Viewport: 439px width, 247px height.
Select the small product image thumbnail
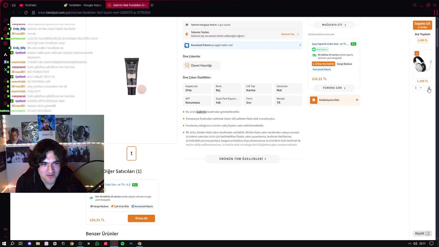coord(131,153)
